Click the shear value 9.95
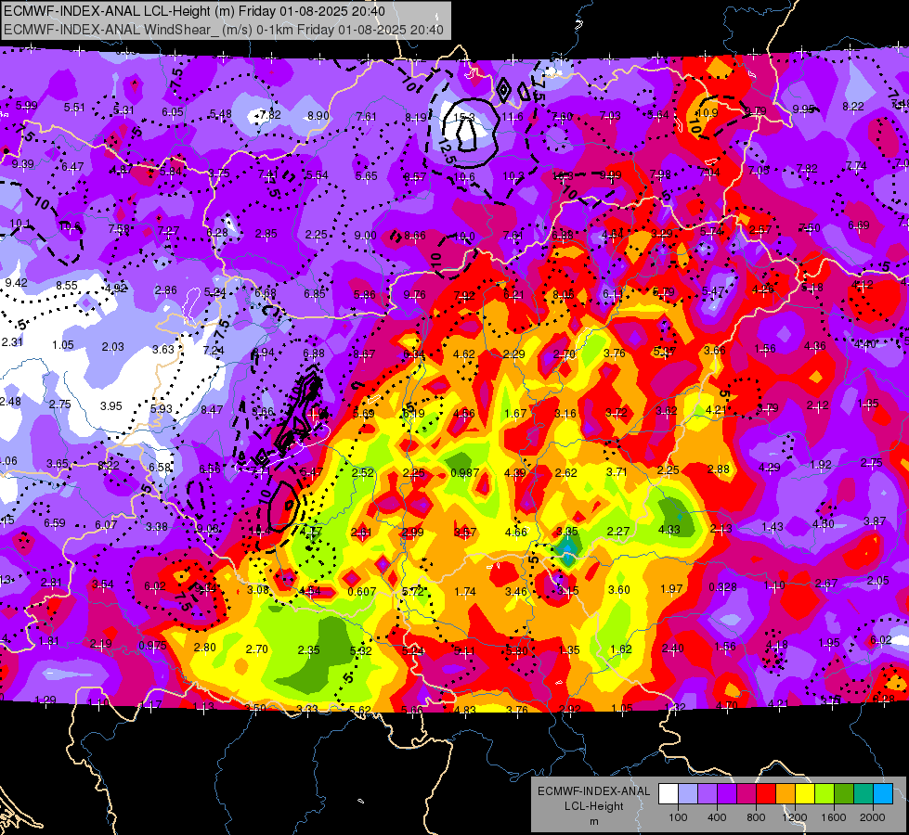The height and width of the screenshot is (835, 909). point(803,109)
